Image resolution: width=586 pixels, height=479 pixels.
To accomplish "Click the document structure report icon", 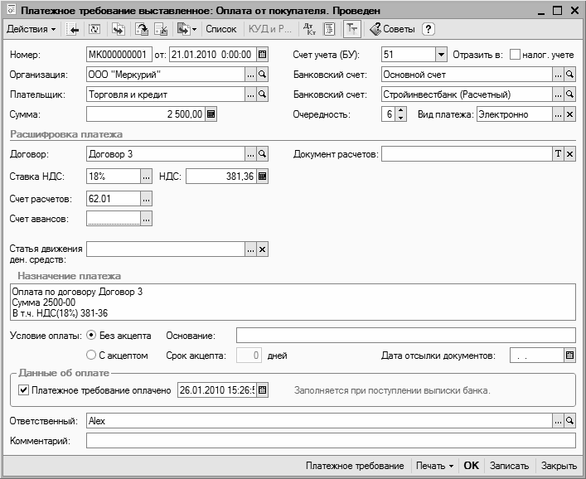I will point(329,29).
